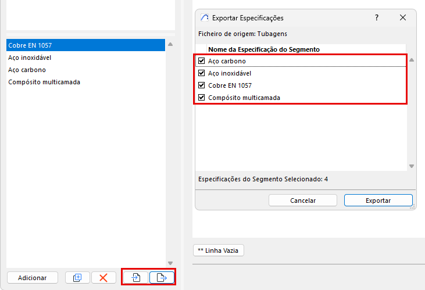Select Compósito multicamada in the left list

coord(44,82)
